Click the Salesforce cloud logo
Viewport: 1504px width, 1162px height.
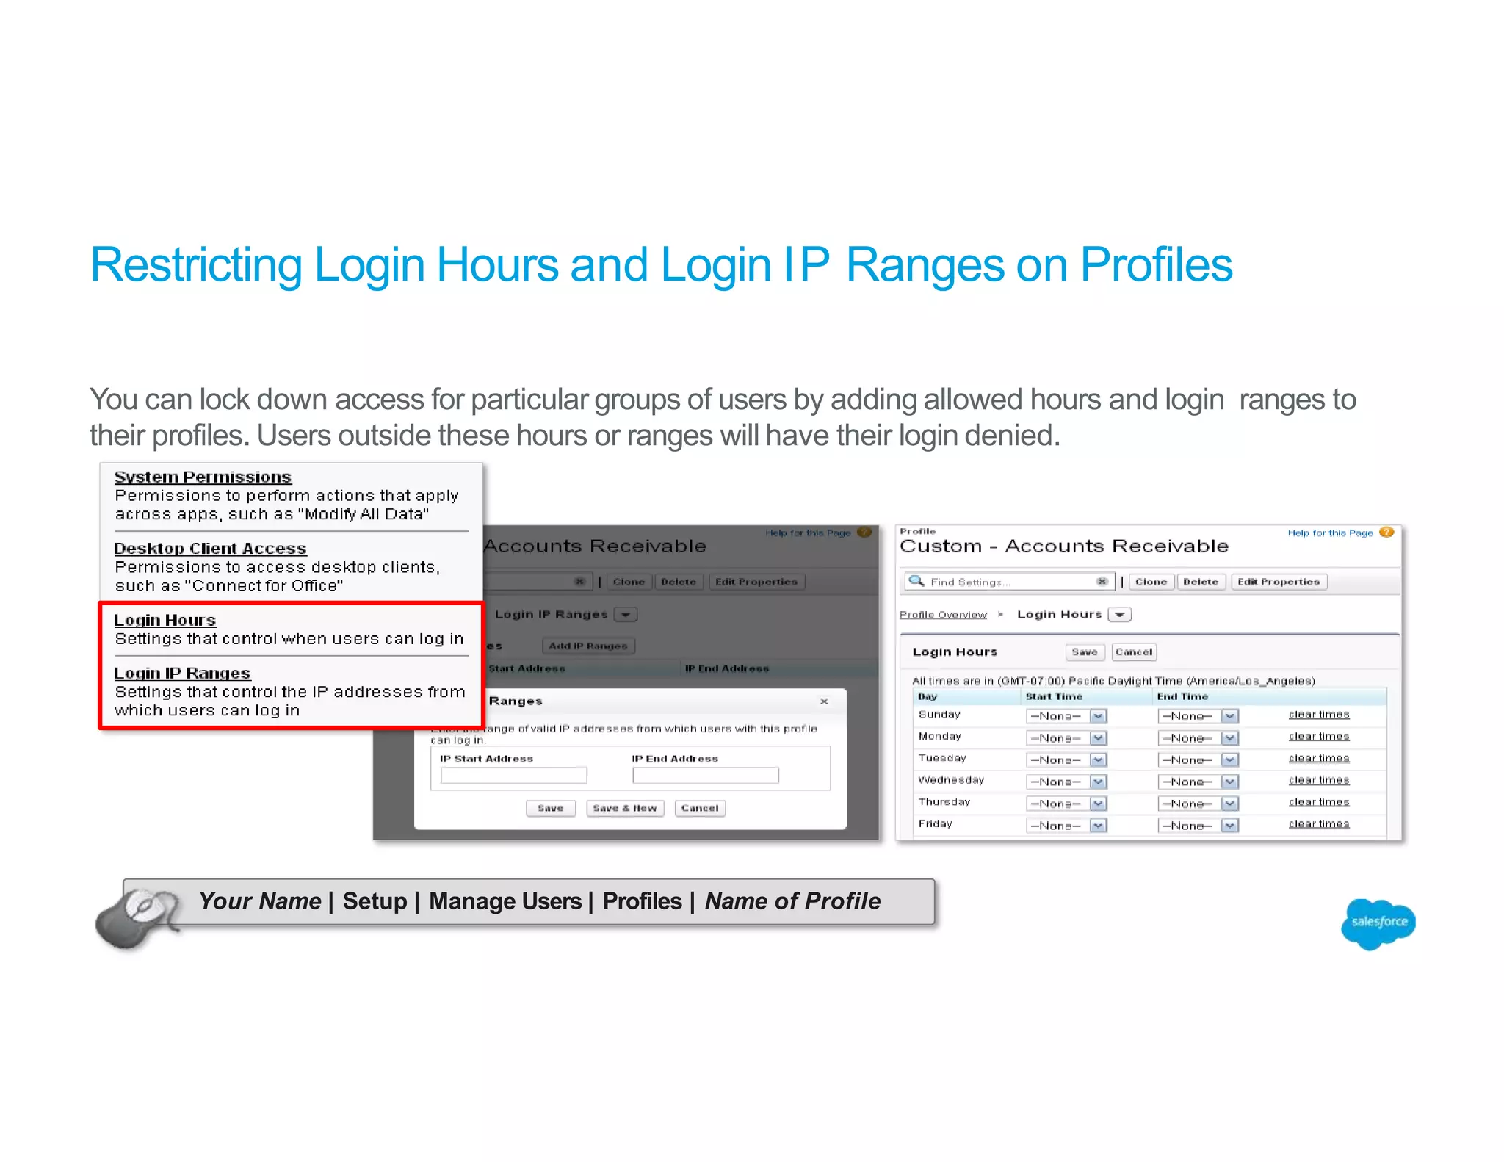(x=1378, y=923)
